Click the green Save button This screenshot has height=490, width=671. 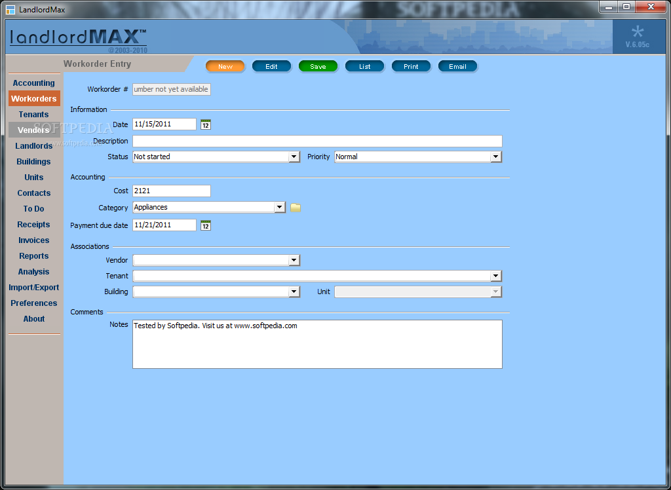click(x=318, y=66)
